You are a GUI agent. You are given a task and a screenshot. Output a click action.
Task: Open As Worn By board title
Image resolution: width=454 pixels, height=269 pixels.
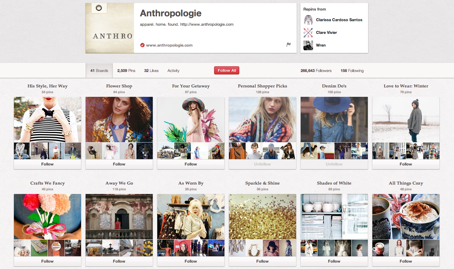click(191, 183)
